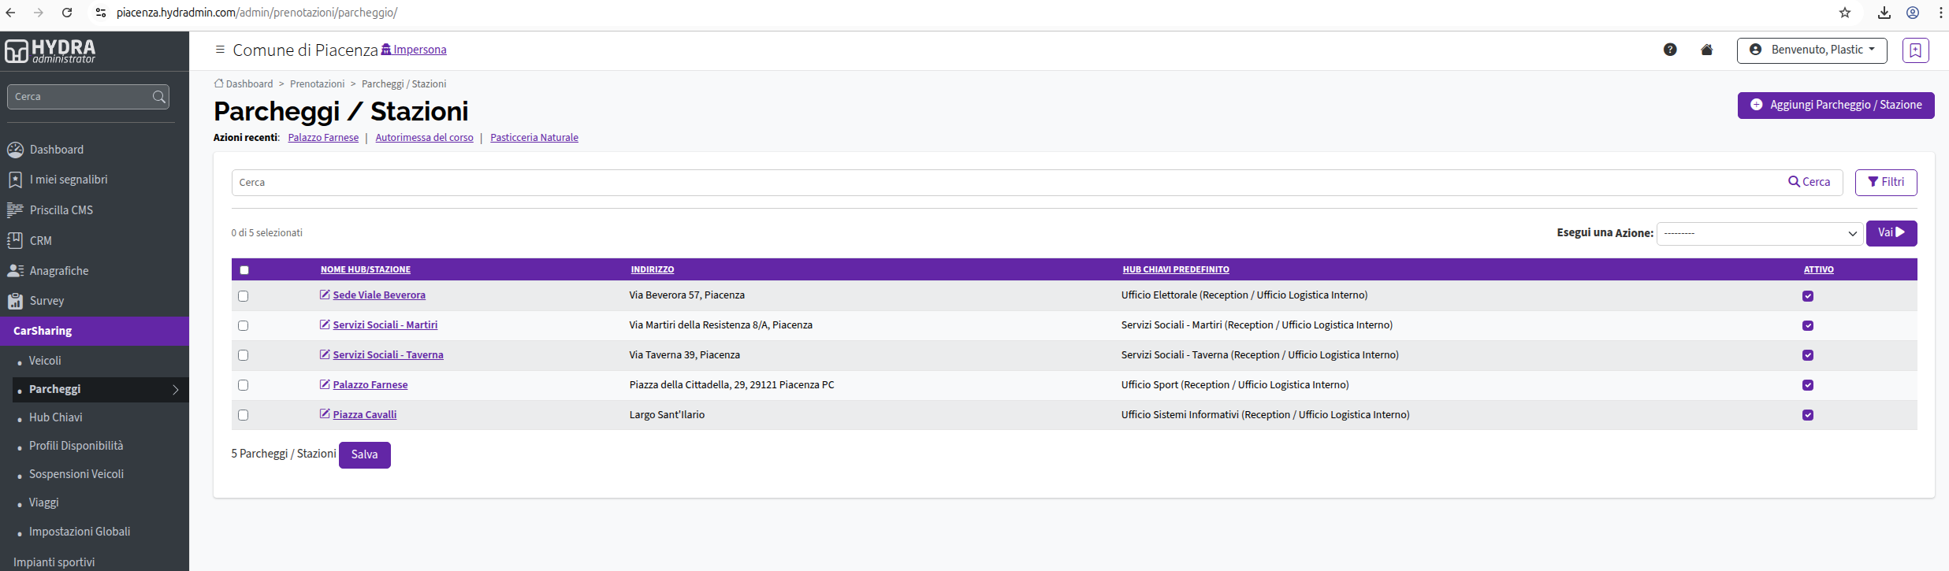The height and width of the screenshot is (571, 1949).
Task: Open the home icon in header
Action: click(x=1706, y=50)
